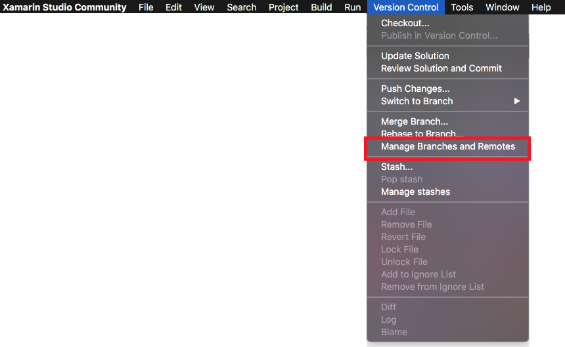Open the Edit menu
Image resolution: width=565 pixels, height=347 pixels.
coord(173,7)
